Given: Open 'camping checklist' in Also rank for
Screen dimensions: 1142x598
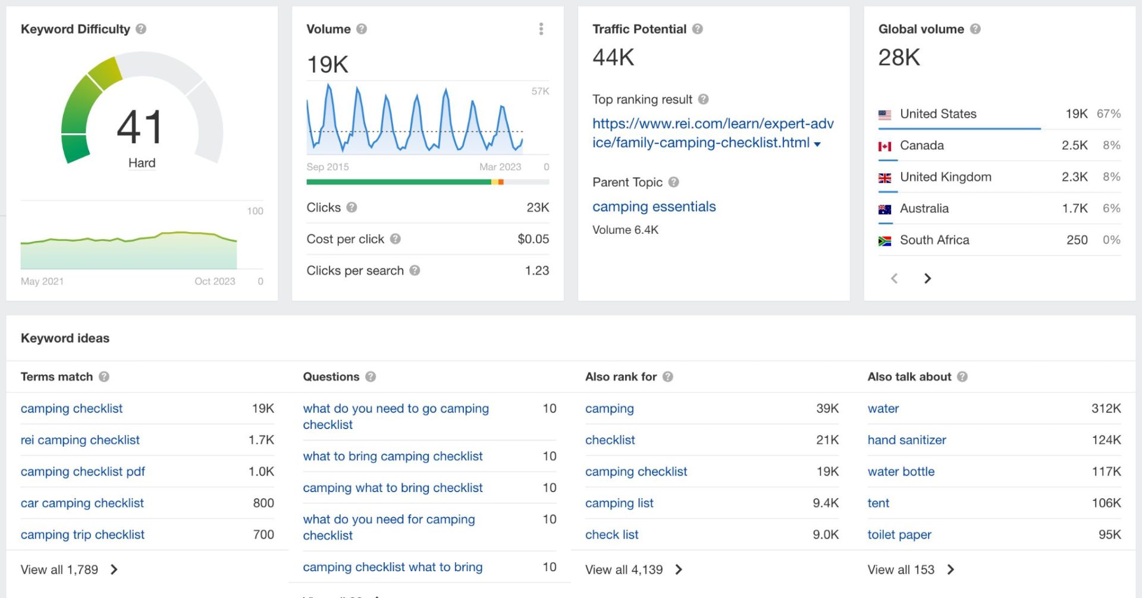Looking at the screenshot, I should (x=636, y=471).
